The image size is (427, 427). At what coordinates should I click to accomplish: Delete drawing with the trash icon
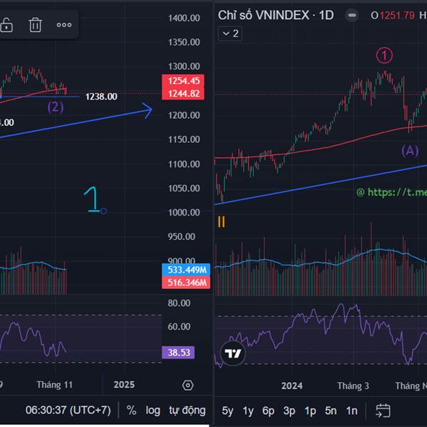[35, 25]
